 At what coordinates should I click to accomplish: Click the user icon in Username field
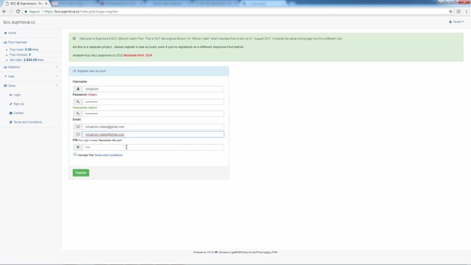(x=78, y=89)
